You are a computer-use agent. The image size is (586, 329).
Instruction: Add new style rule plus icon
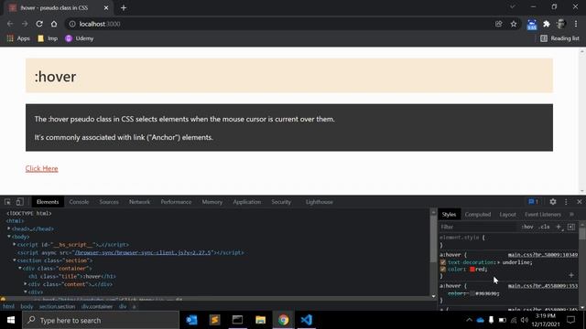559,227
